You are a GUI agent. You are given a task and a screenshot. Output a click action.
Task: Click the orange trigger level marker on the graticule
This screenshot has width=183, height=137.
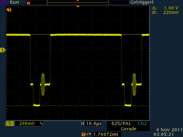pyautogui.click(x=9, y=10)
